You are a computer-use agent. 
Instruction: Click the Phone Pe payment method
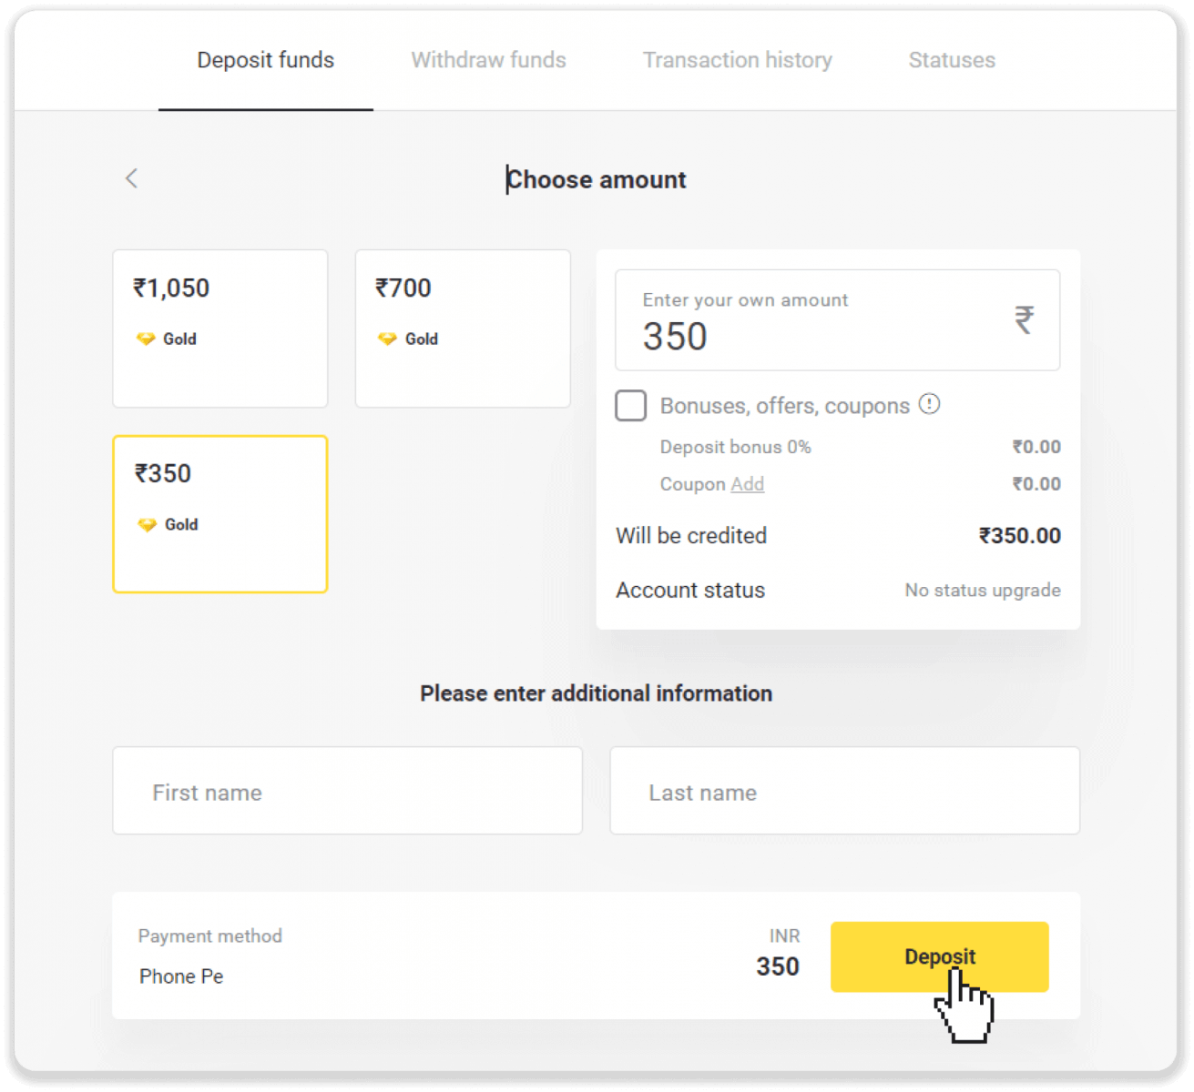pos(181,976)
